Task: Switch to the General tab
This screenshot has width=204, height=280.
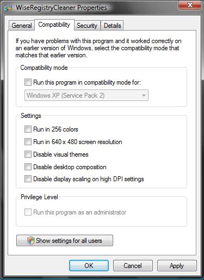Action: (22, 26)
